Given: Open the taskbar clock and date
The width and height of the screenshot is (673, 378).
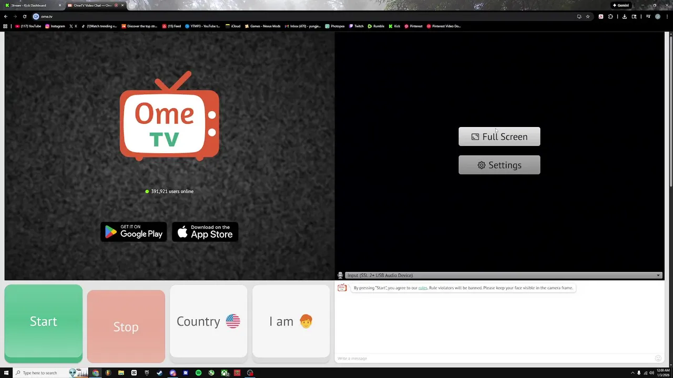Looking at the screenshot, I should [x=663, y=373].
